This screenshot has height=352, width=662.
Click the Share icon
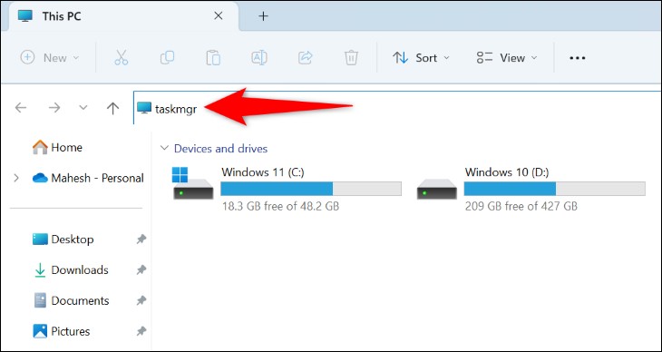coord(305,57)
